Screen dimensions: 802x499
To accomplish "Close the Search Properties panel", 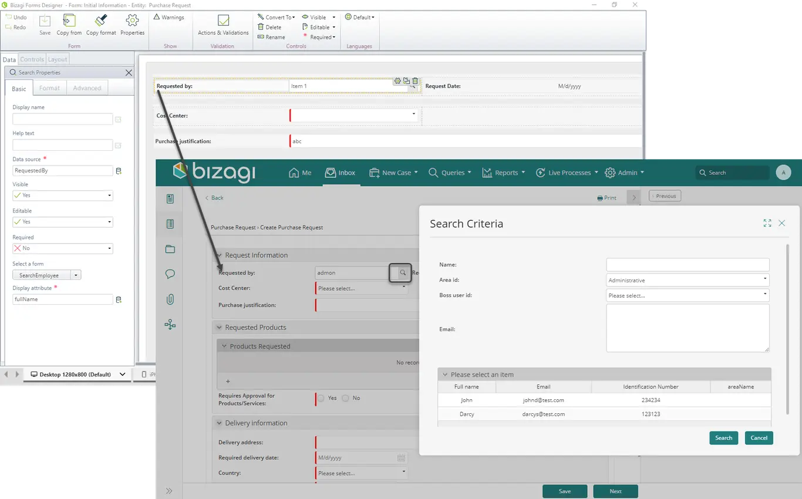I will (129, 73).
